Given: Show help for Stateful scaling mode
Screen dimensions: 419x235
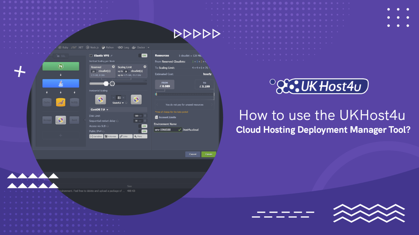Looking at the screenshot, I should coord(126,103).
